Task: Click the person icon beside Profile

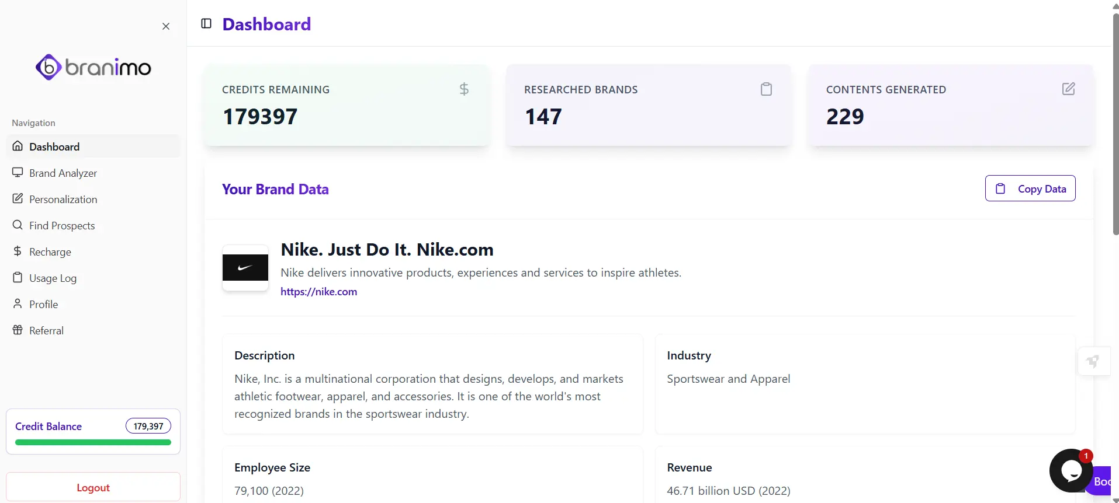Action: (x=18, y=303)
